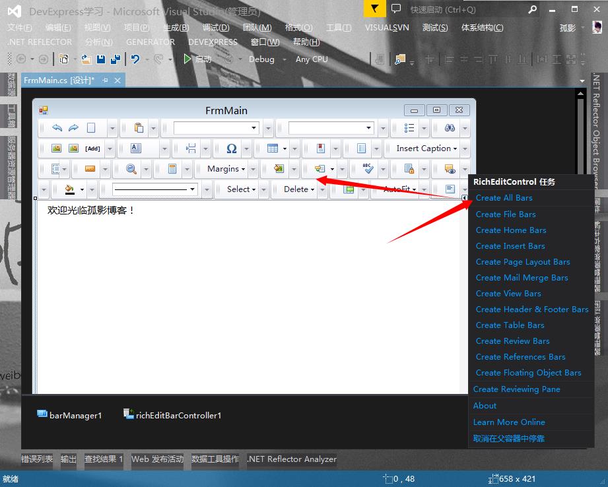Viewport: 608px width, 487px height.
Task: Click the Omega symbol icon
Action: 232,148
